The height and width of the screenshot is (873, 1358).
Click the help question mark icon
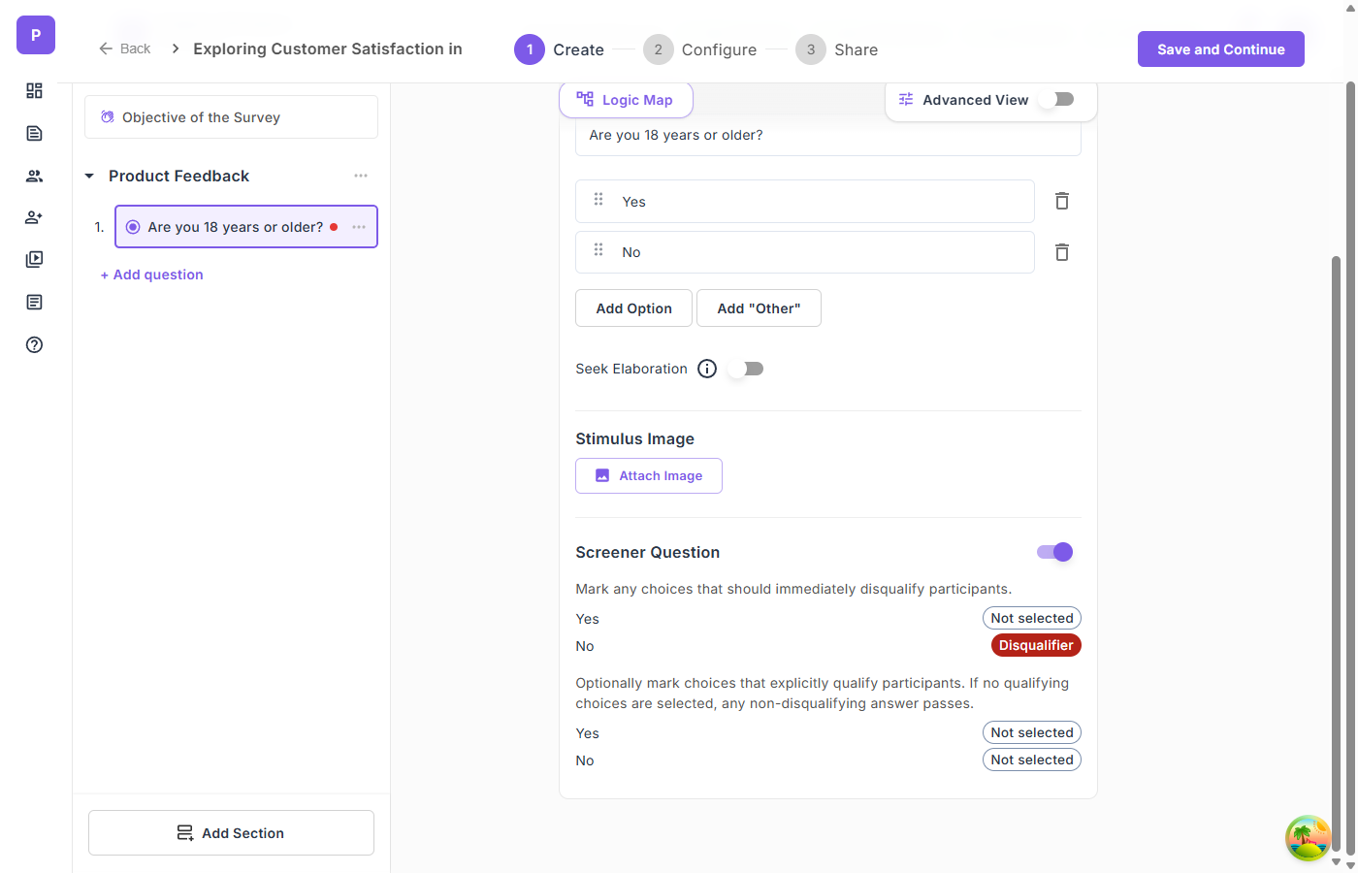coord(35,344)
